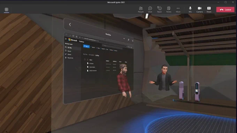Sort by the Name column header

coord(91,60)
